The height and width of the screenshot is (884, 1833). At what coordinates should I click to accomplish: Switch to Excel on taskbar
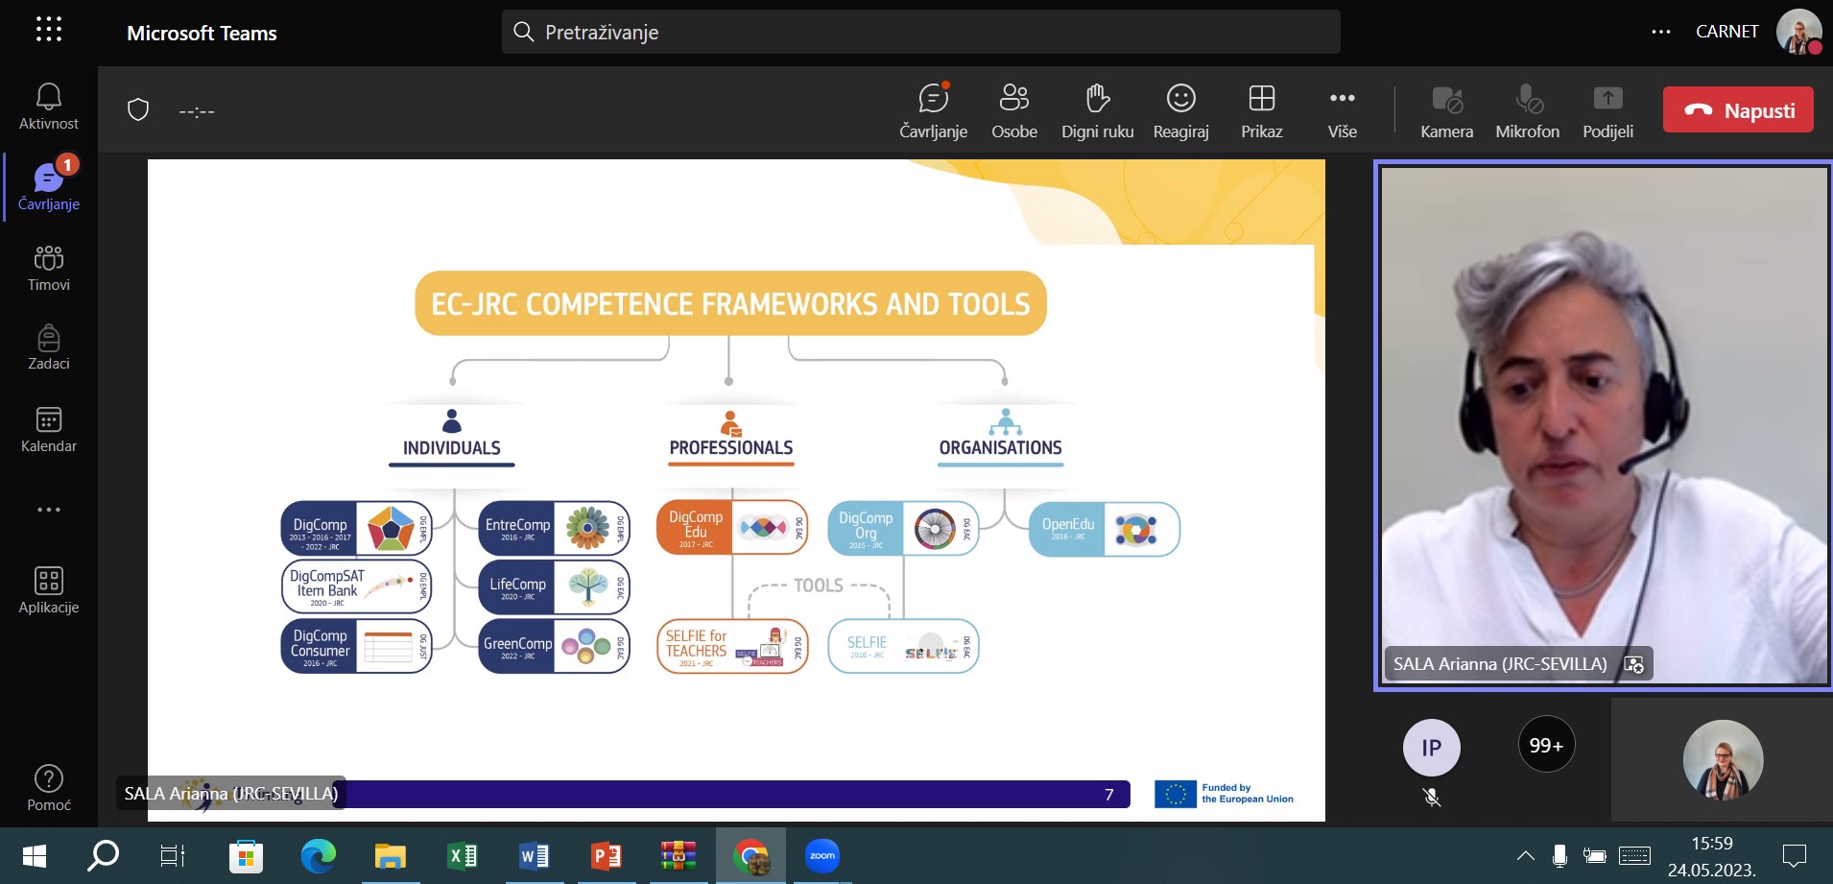(x=462, y=856)
